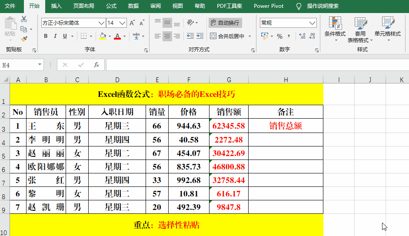The height and width of the screenshot is (236, 409).
Task: Switch to the 数据 tab
Action: point(133,6)
